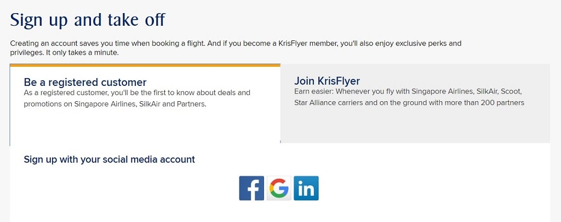561x222 pixels.
Task: Click the "Earn easier: Whenever you fly" description line
Action: (408, 91)
